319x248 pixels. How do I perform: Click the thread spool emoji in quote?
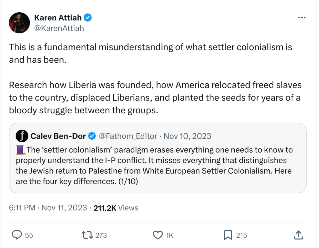coord(21,150)
